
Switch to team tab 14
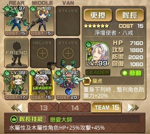(75, 108)
